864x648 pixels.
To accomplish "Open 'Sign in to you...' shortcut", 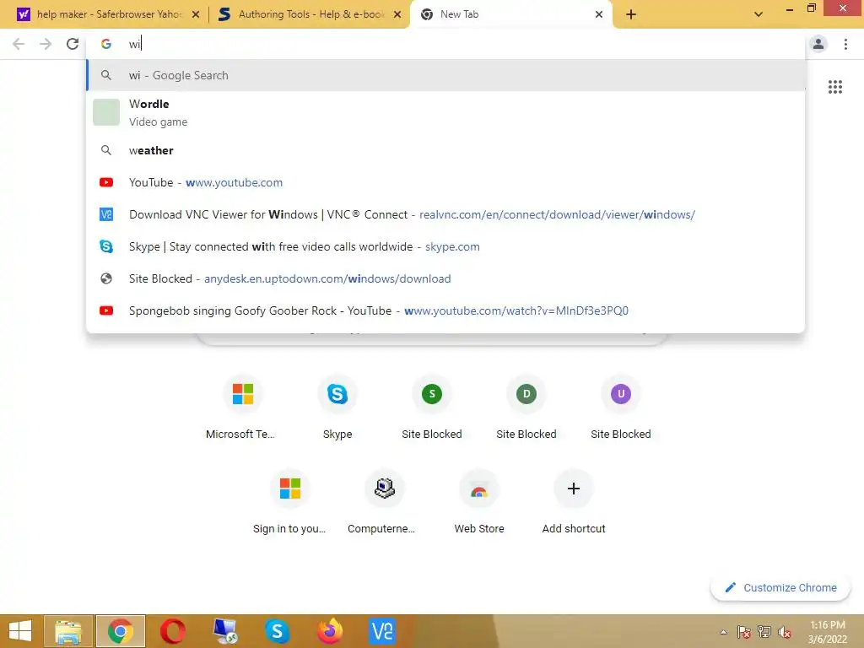I will 290,503.
